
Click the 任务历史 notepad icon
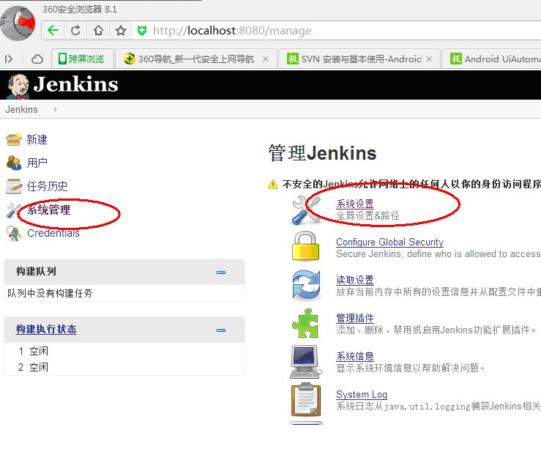point(14,186)
